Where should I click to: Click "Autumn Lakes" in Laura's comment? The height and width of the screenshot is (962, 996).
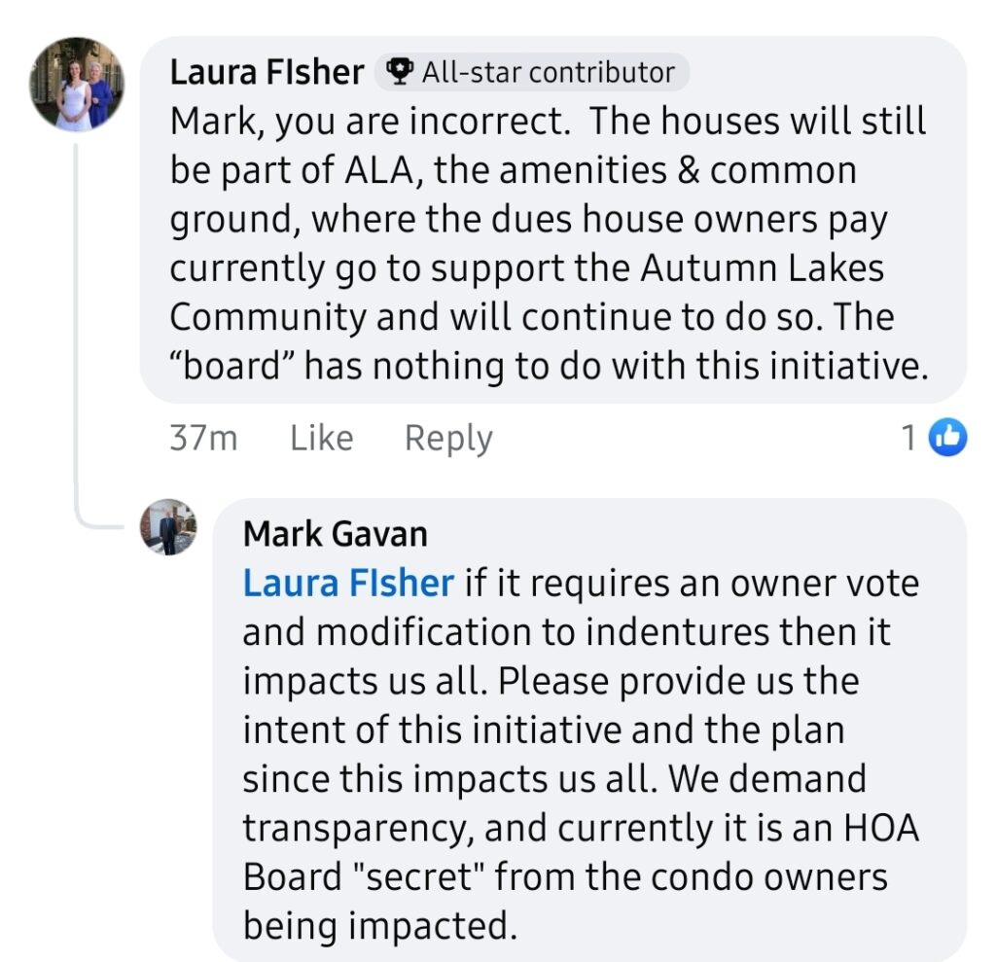[x=762, y=268]
